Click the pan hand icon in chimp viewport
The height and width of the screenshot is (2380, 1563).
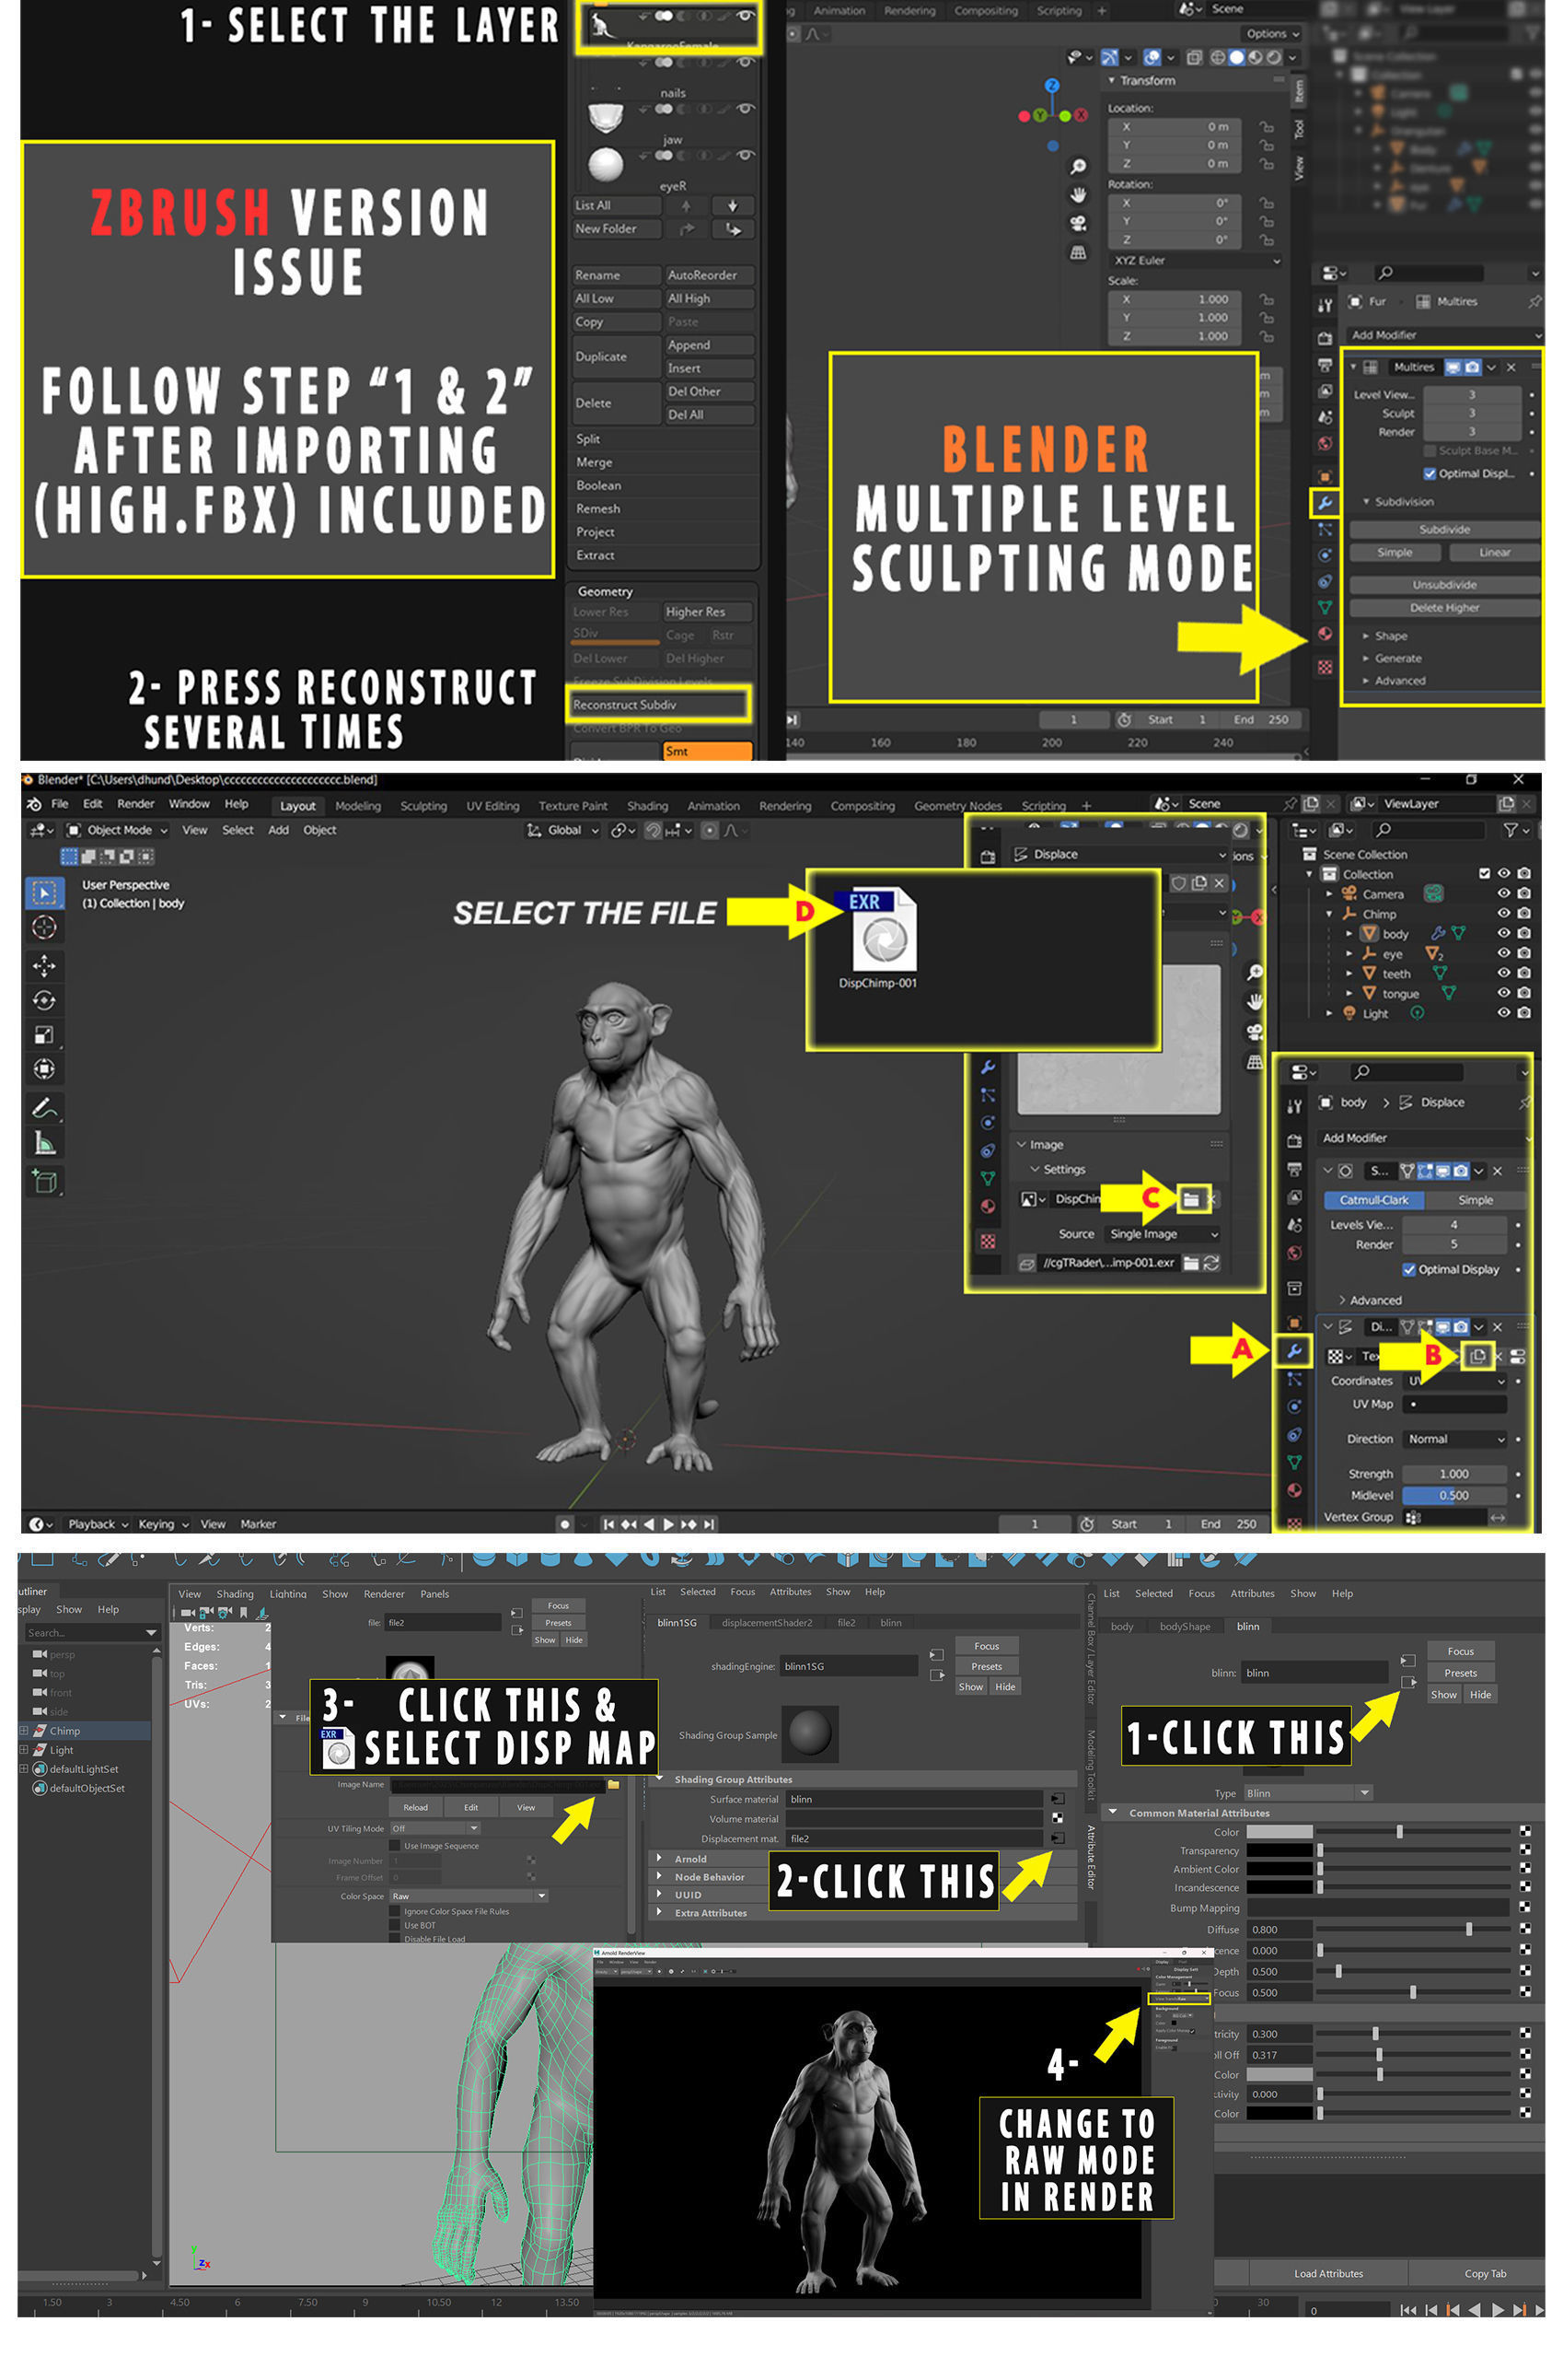[x=1255, y=1001]
